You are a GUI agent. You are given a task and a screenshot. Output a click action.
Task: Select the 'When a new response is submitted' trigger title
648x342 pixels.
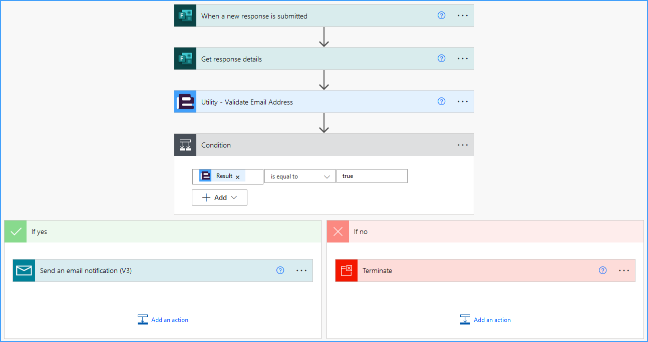click(x=254, y=16)
